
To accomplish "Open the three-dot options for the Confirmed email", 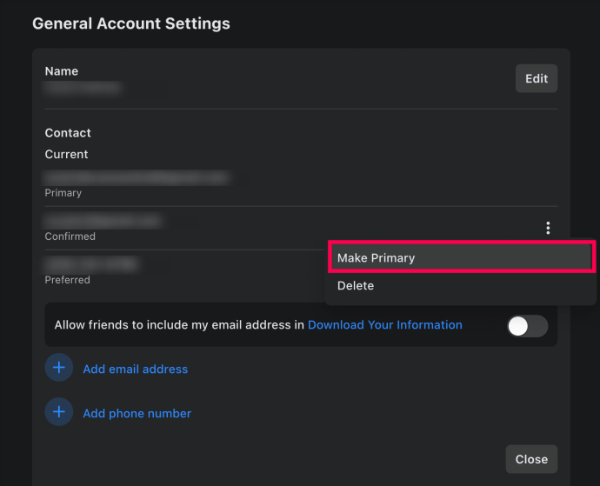I will click(x=548, y=229).
